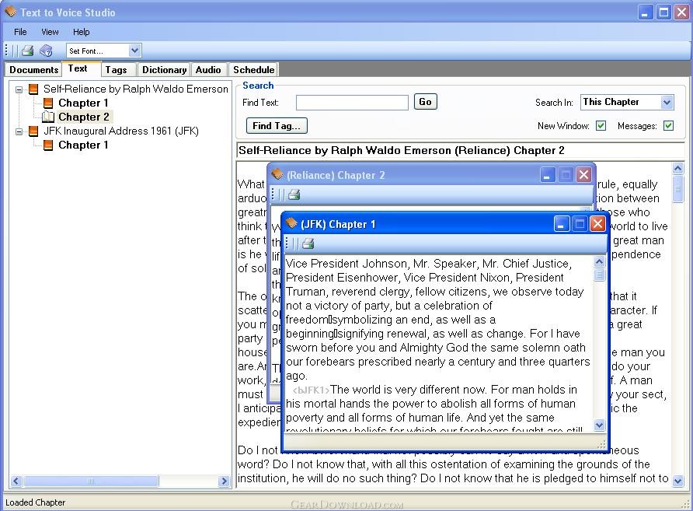Toggle the Messages checkbox
This screenshot has width=693, height=511.
(668, 126)
